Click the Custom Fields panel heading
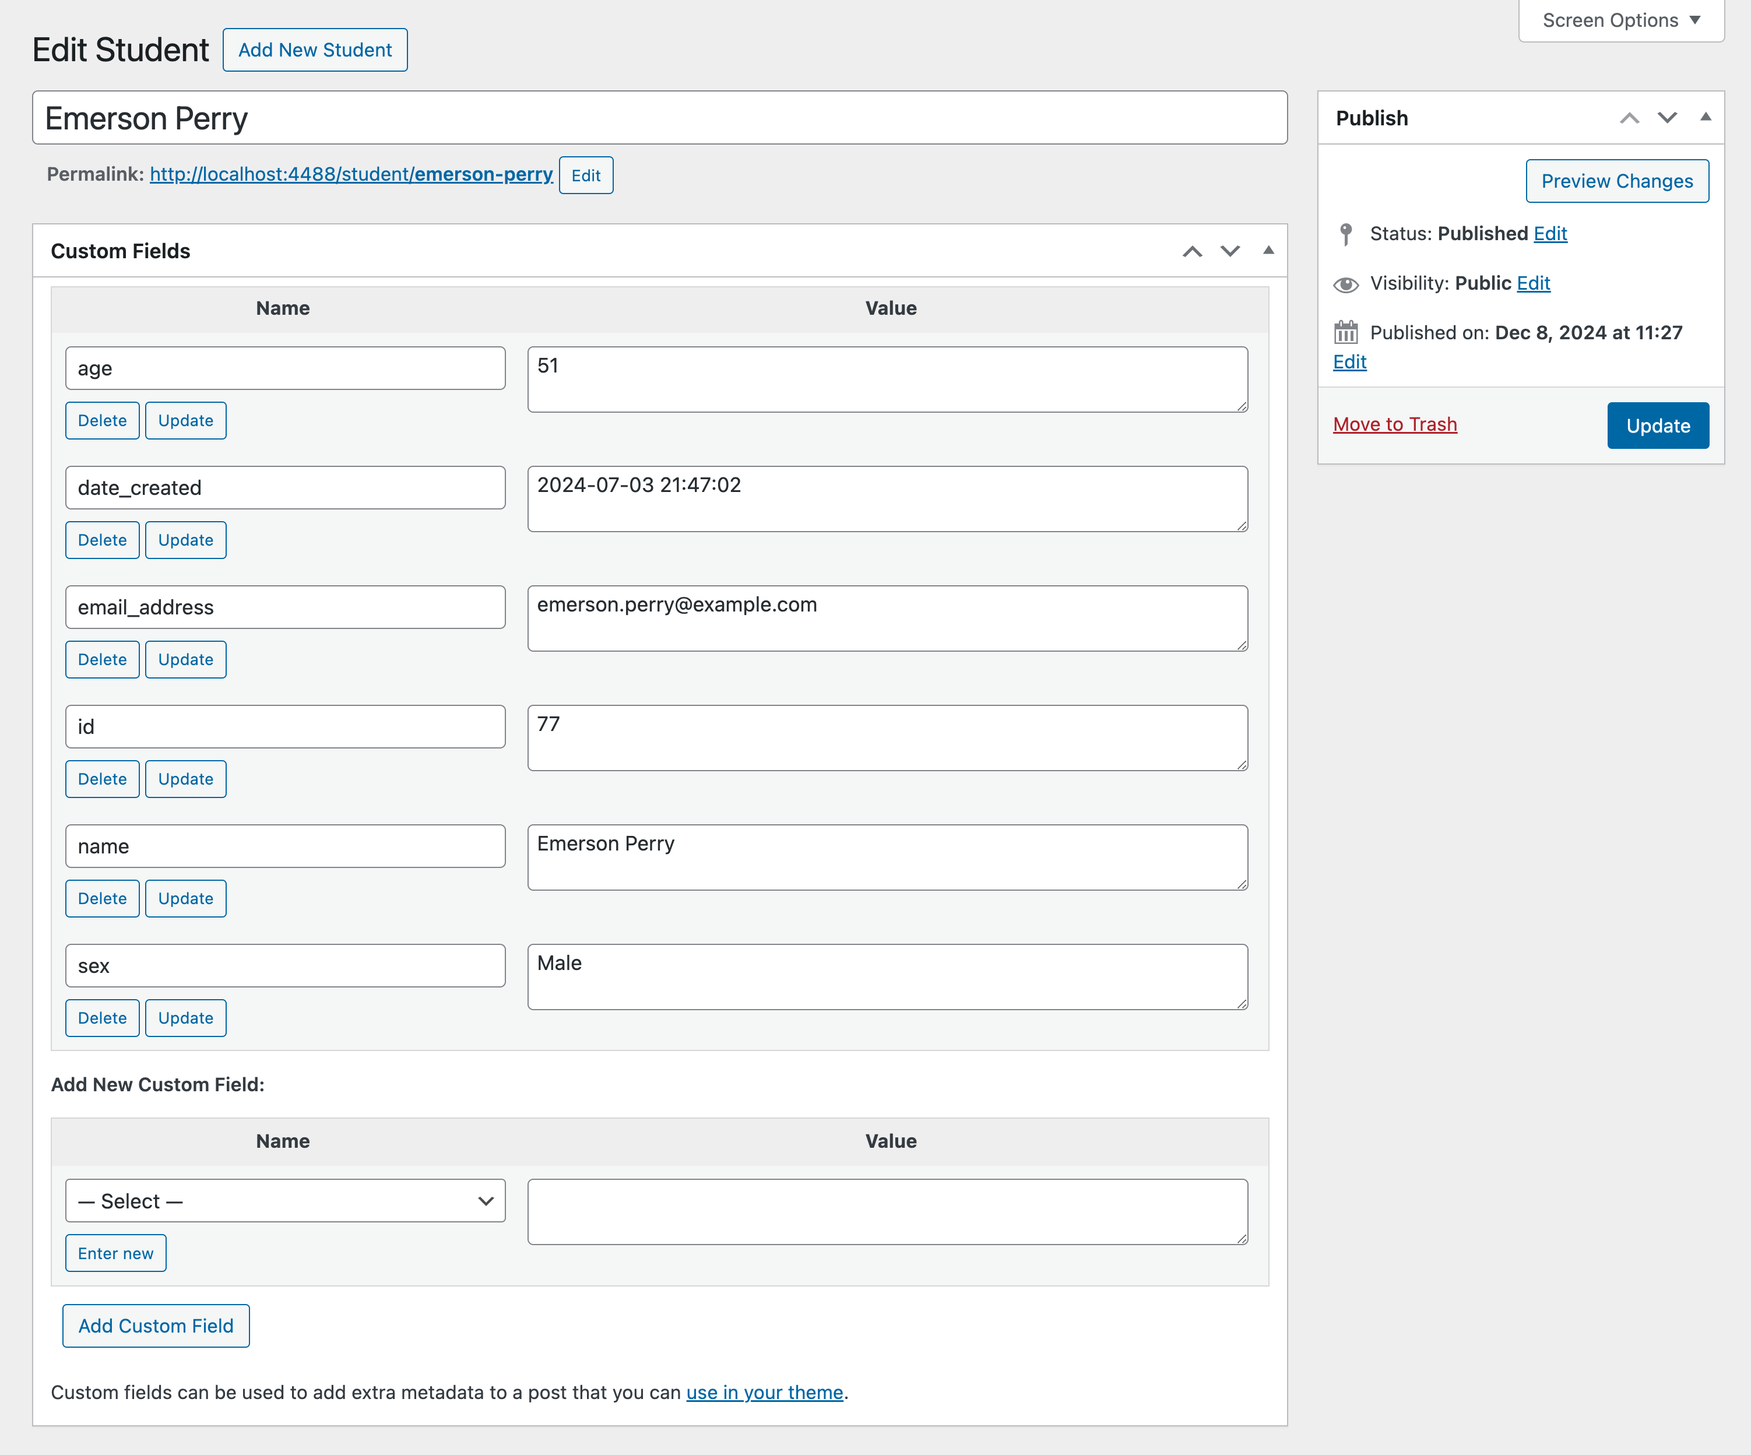Image resolution: width=1751 pixels, height=1455 pixels. coord(121,251)
